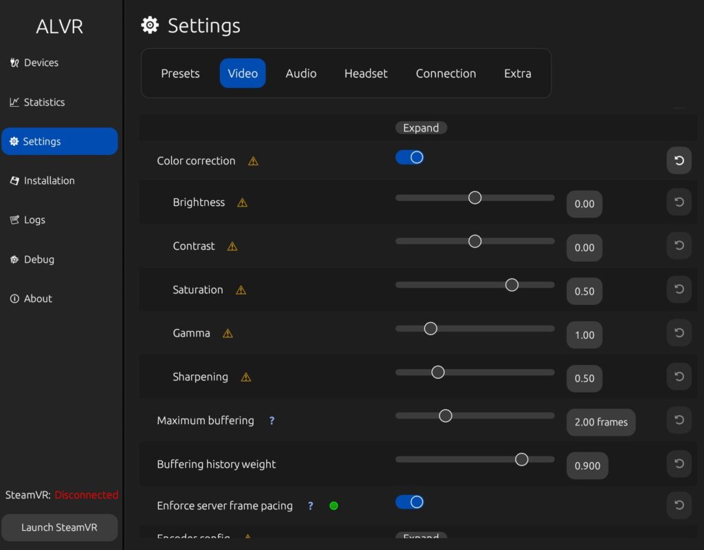The height and width of the screenshot is (550, 704).
Task: Launch SteamVR from the sidebar button
Action: (x=59, y=527)
